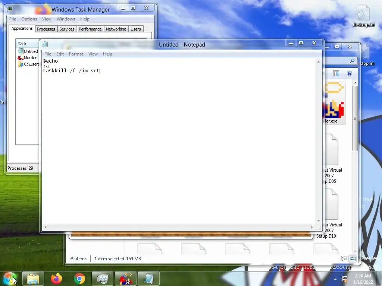Screen dimensions: 382x286
Task: Select desktop.ini icon at top of desktop
Action: (x=363, y=16)
